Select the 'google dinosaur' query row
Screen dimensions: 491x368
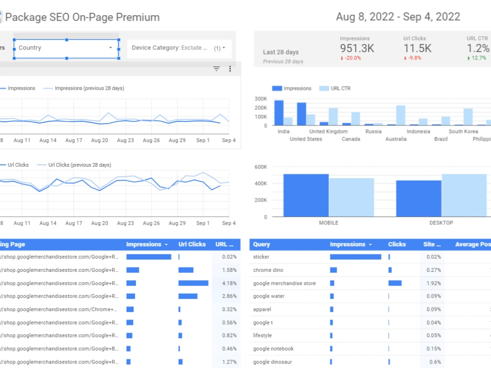(x=370, y=362)
